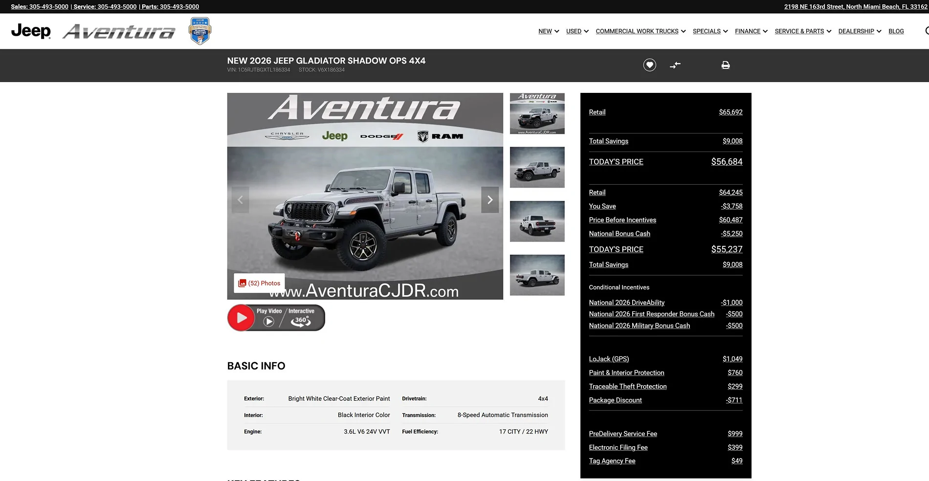
Task: Open the dealership address link
Action: (856, 7)
